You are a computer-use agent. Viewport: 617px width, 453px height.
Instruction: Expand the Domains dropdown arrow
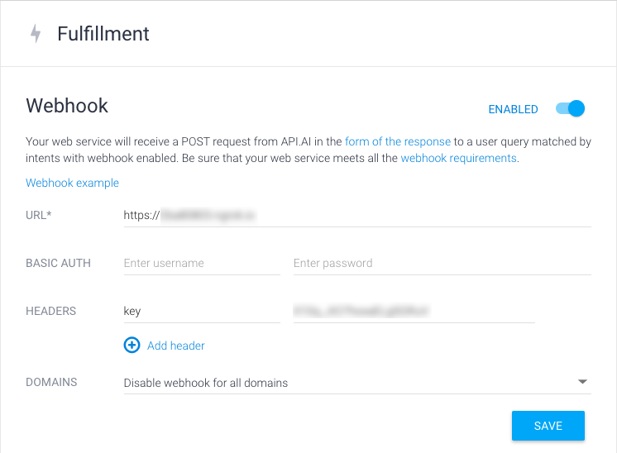pyautogui.click(x=582, y=382)
